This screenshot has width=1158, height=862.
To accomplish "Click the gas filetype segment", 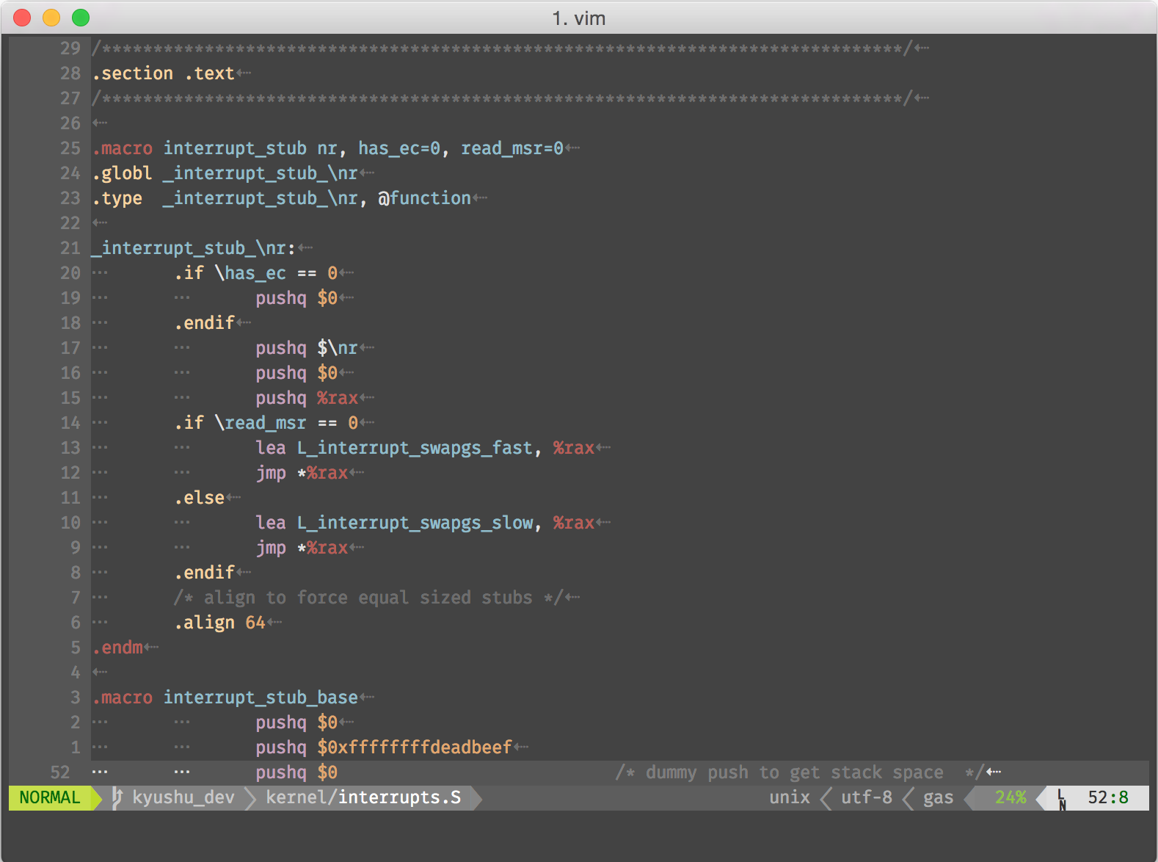I will point(938,798).
